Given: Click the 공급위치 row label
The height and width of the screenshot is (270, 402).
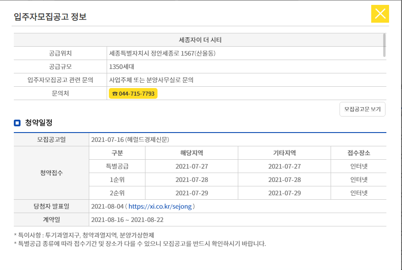Looking at the screenshot, I should click(x=60, y=53).
